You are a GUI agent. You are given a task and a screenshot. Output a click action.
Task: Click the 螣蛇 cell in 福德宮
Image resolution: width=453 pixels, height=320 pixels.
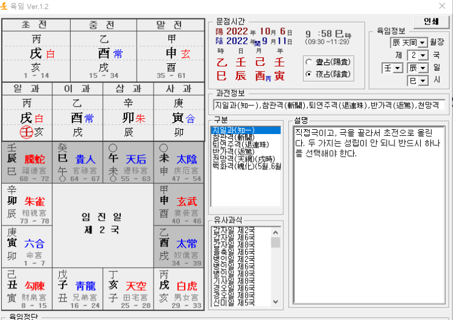[x=27, y=162]
